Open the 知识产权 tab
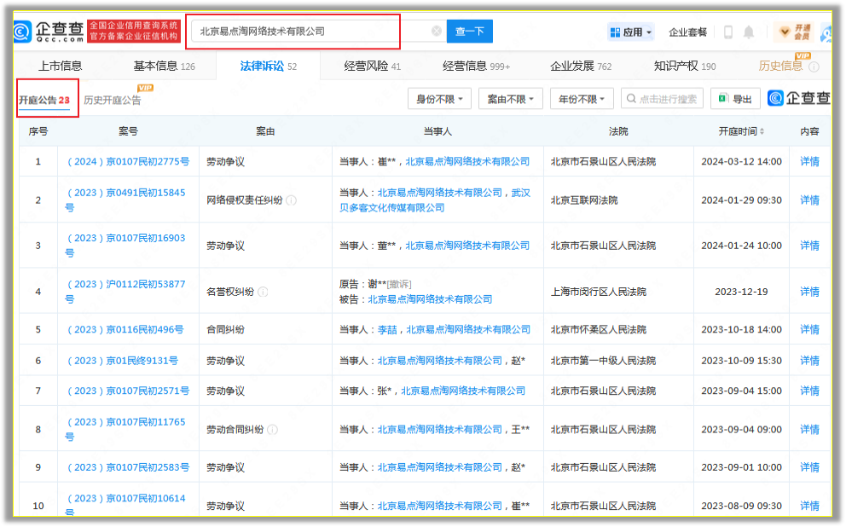This screenshot has width=846, height=527. (685, 67)
